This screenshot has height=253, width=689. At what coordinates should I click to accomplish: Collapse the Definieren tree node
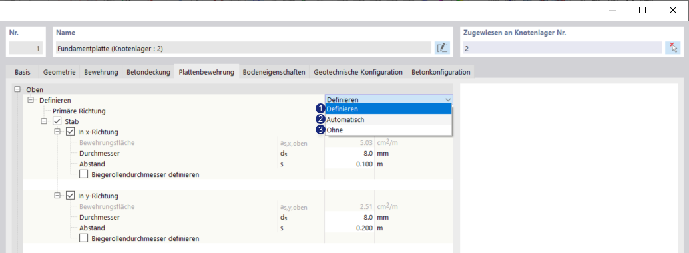click(31, 100)
